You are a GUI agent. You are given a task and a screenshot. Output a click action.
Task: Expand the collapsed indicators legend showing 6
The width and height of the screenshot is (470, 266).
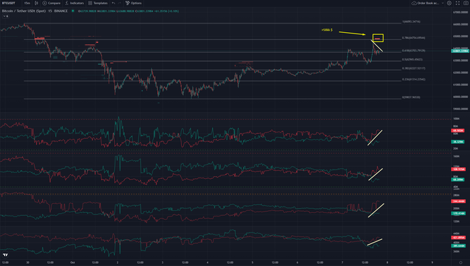[x=5, y=16]
